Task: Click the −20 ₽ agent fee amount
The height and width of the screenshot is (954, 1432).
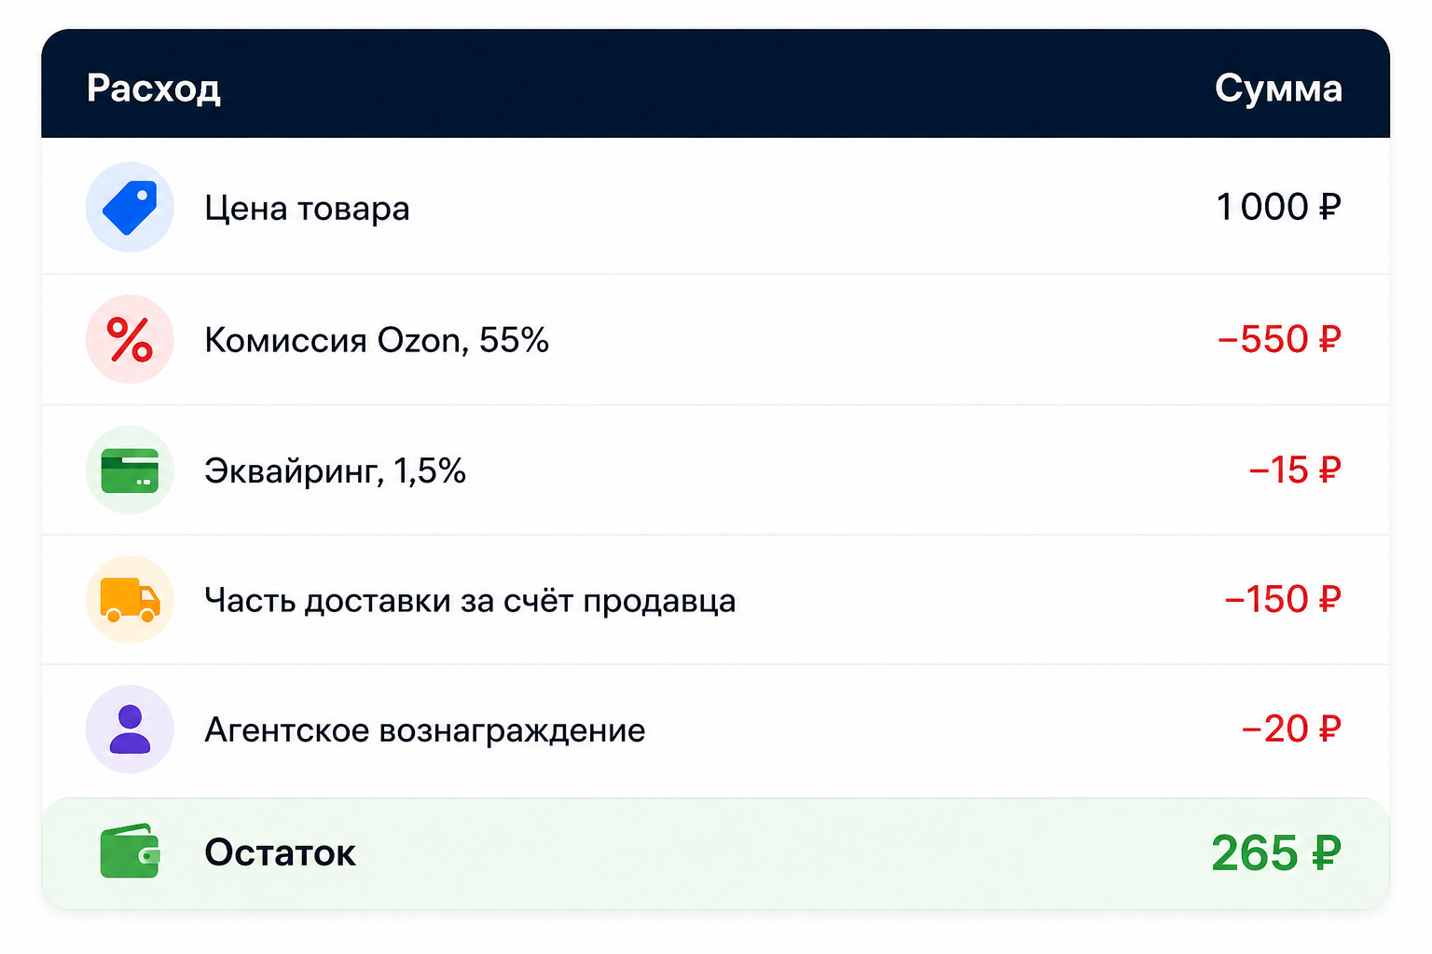Action: pos(1291,729)
